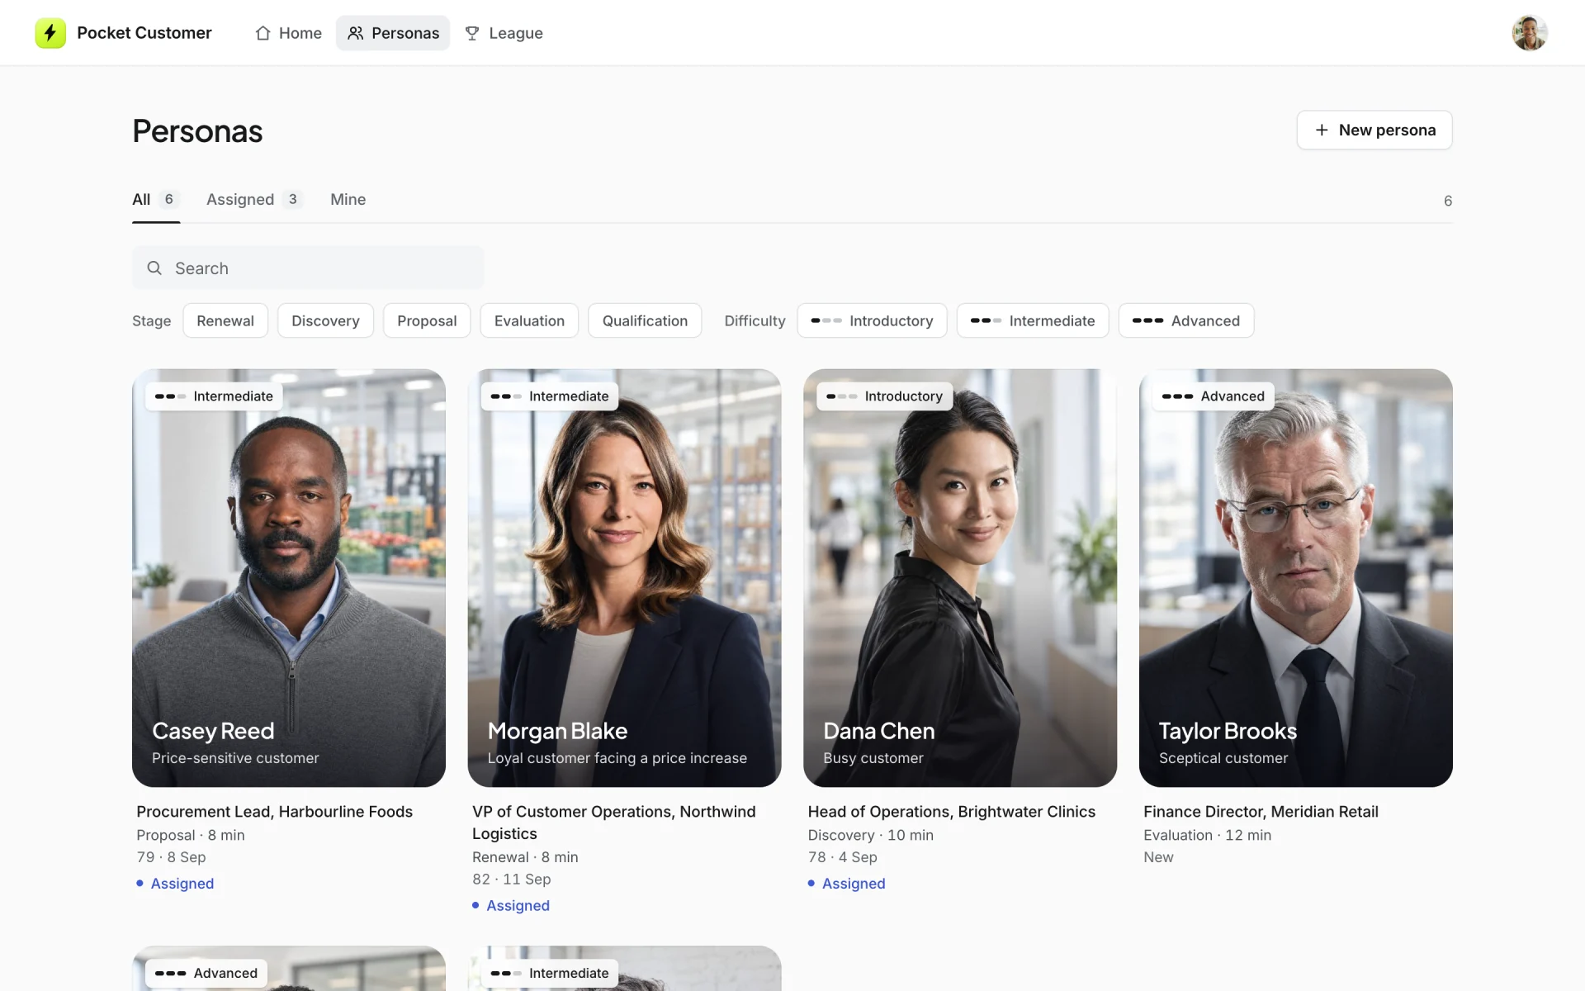Viewport: 1585px width, 991px height.
Task: Open the Morgan Blake persona card
Action: [624, 578]
